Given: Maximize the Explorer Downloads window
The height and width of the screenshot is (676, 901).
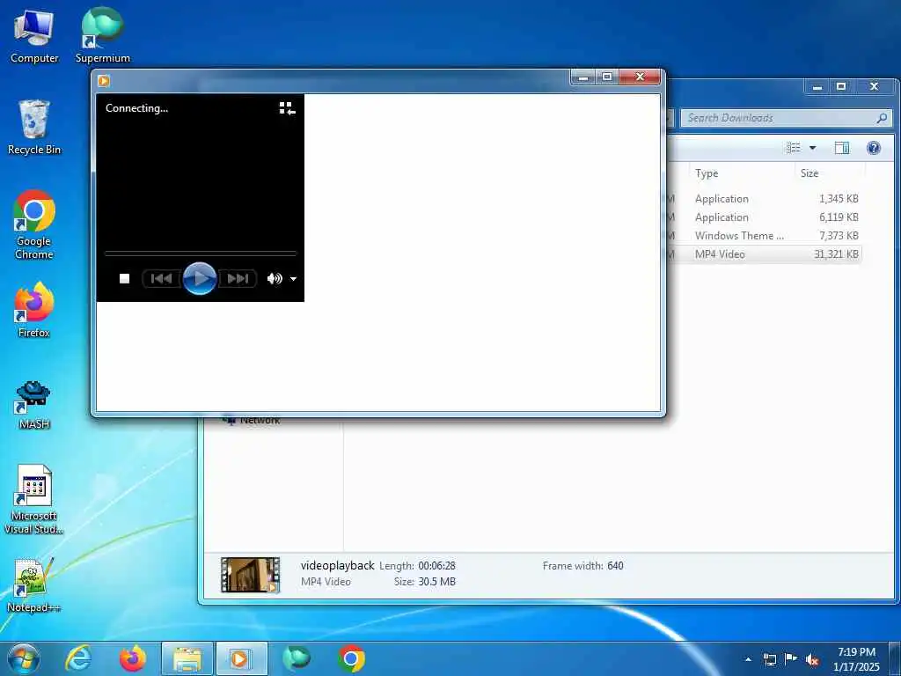Looking at the screenshot, I should pyautogui.click(x=841, y=87).
